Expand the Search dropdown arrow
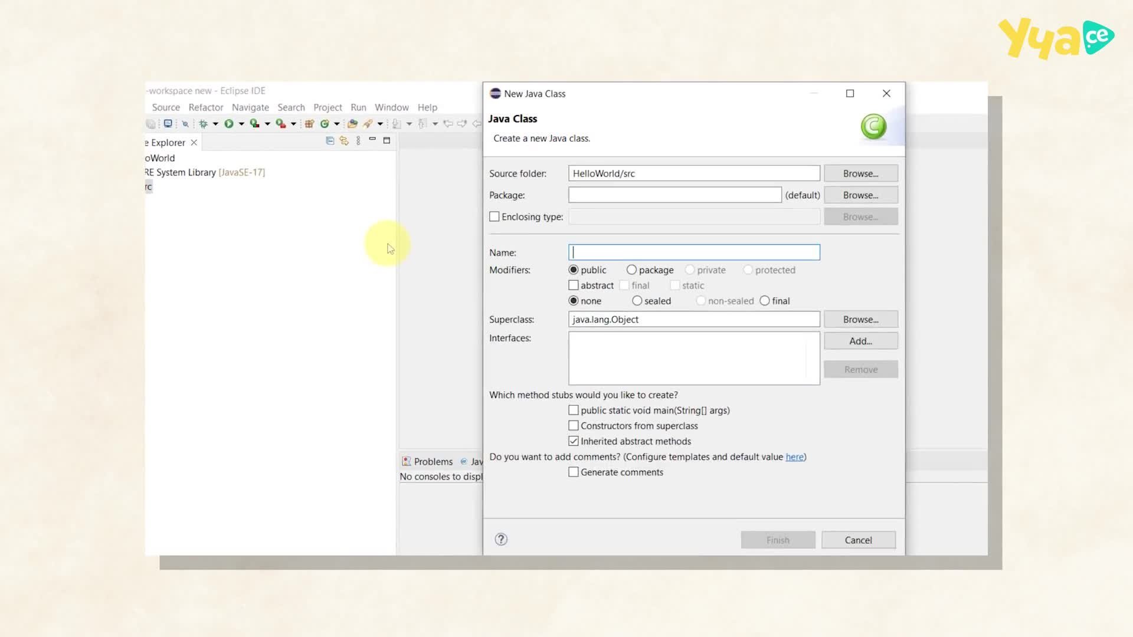The height and width of the screenshot is (637, 1133). [380, 124]
